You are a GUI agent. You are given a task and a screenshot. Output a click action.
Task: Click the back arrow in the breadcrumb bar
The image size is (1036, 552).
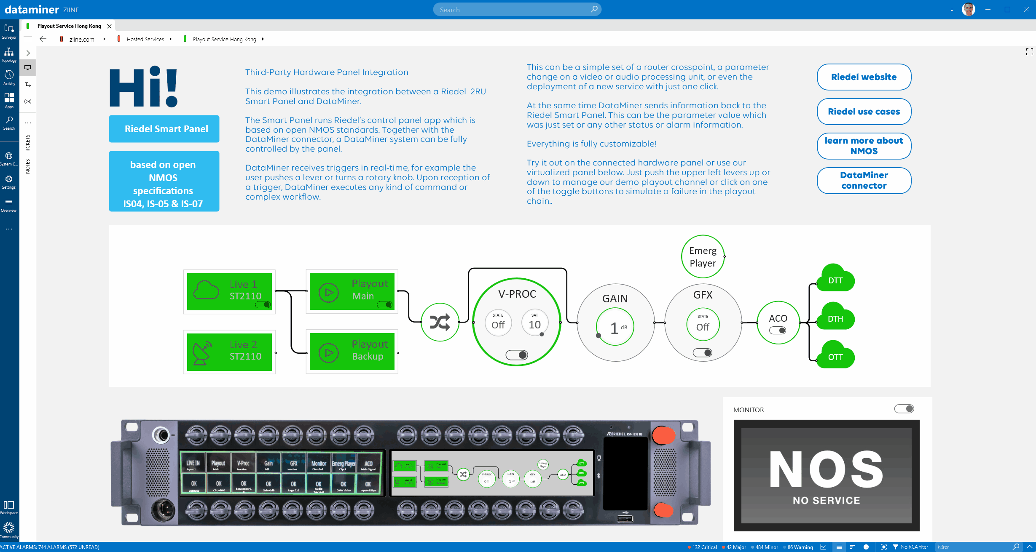click(x=43, y=39)
